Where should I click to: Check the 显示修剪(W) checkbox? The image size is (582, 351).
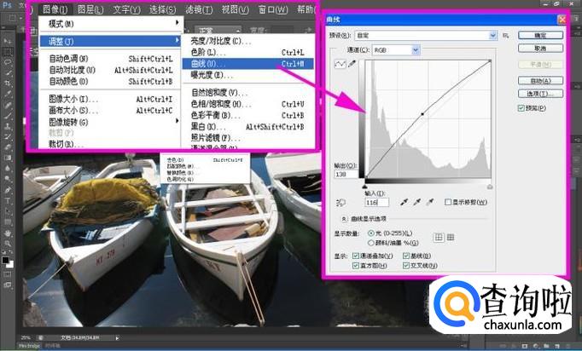pyautogui.click(x=448, y=202)
